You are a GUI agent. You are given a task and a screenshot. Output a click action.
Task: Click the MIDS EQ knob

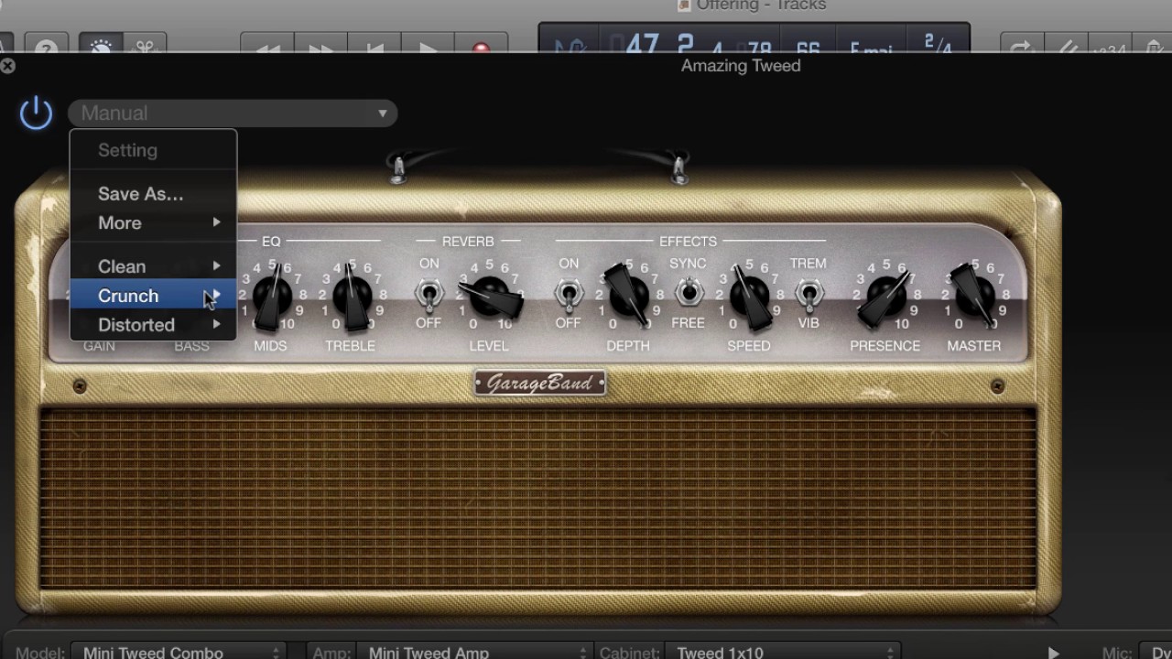[271, 296]
